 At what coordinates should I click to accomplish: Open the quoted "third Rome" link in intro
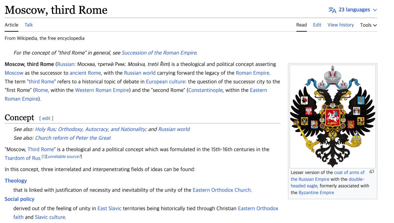point(41,82)
